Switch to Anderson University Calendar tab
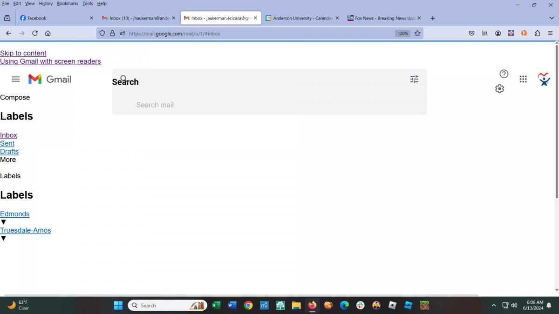 click(303, 18)
